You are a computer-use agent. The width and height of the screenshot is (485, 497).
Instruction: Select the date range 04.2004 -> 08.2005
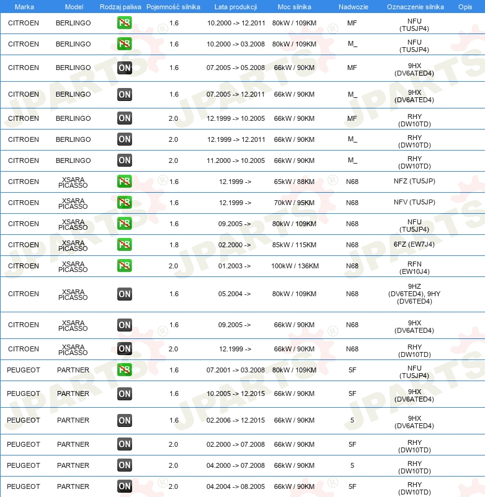tap(236, 486)
